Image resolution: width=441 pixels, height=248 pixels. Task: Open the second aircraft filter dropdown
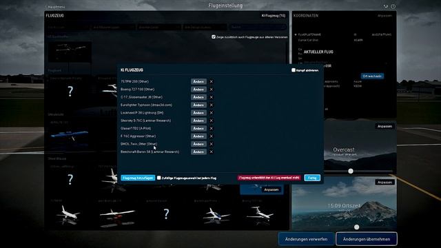coord(114,28)
